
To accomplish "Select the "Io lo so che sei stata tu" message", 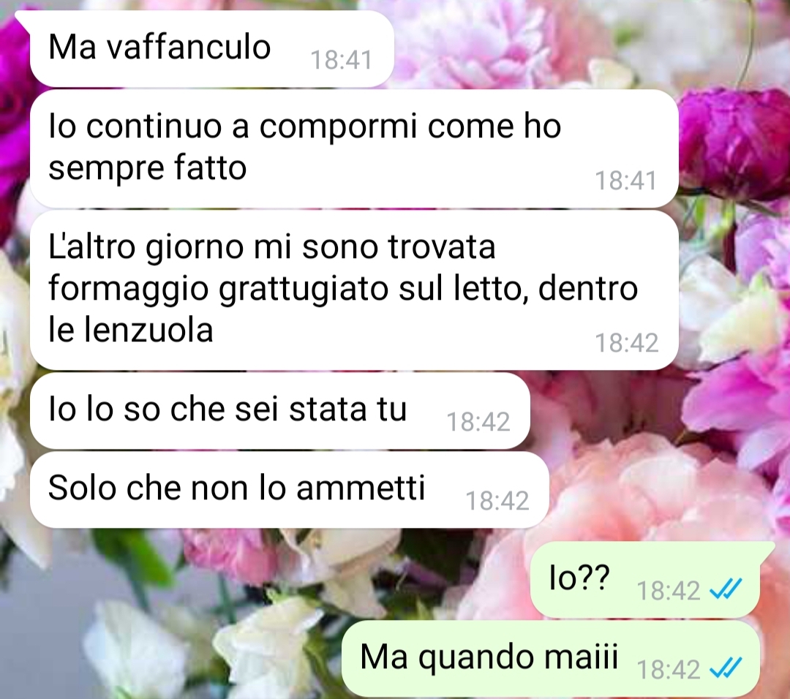I will (280, 410).
